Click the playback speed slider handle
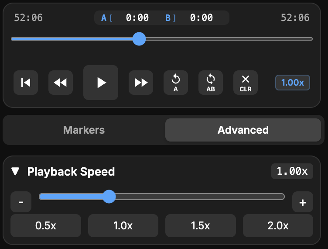This screenshot has width=328, height=249. tap(109, 197)
